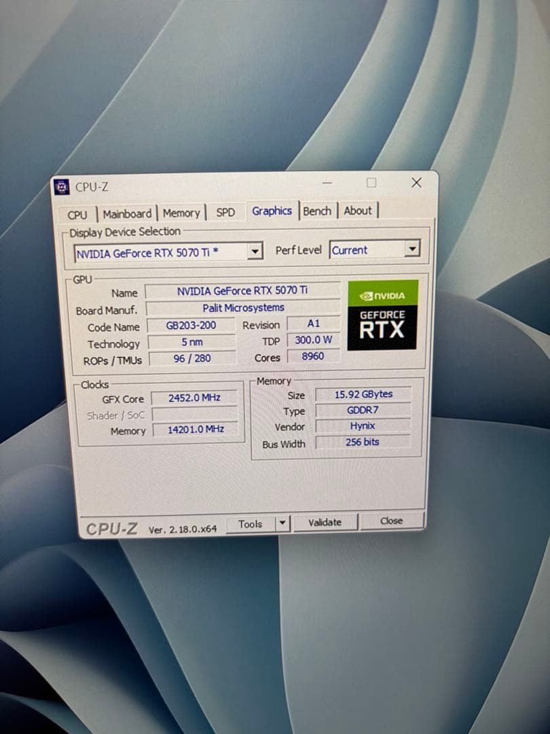
Task: Open the About tab
Action: (359, 210)
